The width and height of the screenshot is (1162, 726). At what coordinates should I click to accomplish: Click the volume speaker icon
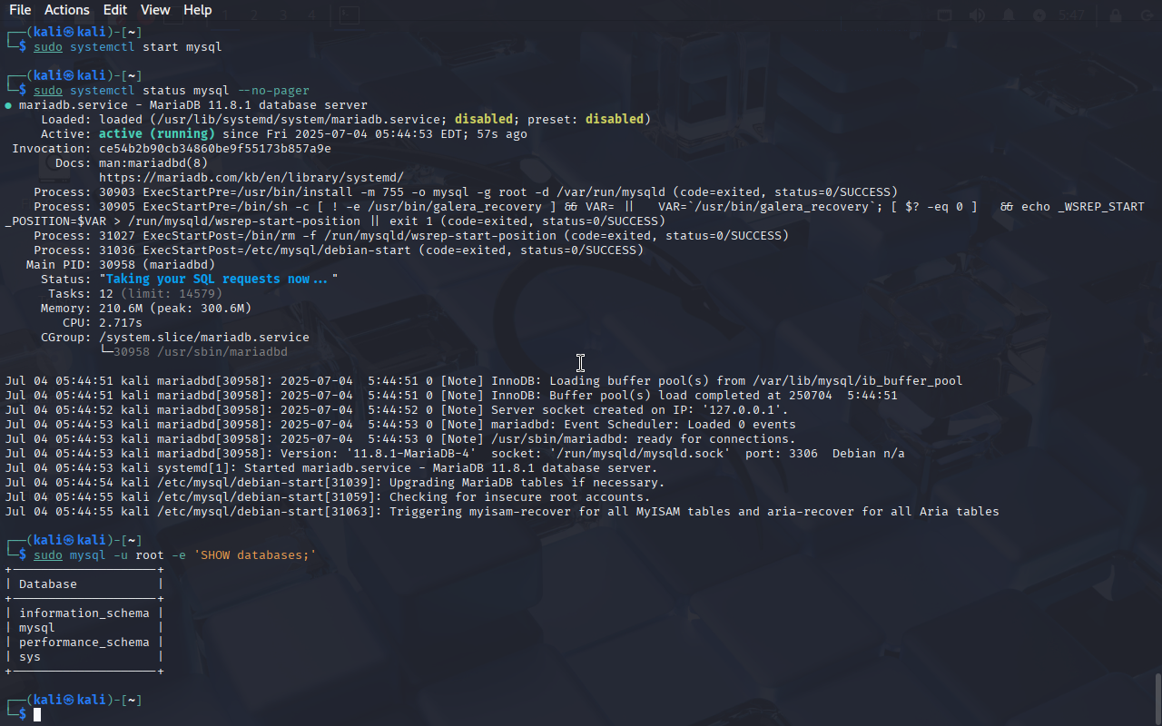tap(977, 15)
